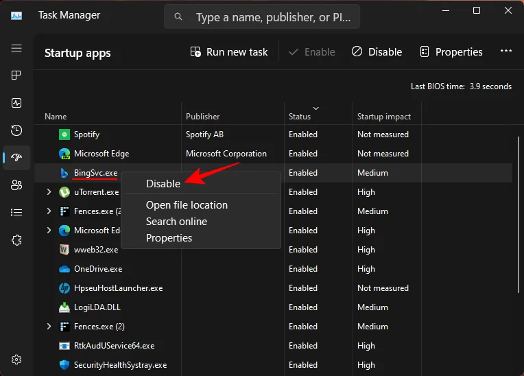Open Details page list icon

tap(16, 212)
